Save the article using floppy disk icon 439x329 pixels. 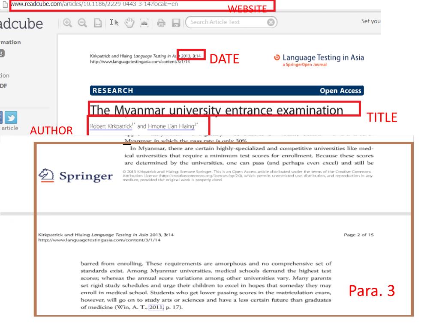[176, 22]
